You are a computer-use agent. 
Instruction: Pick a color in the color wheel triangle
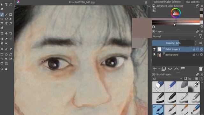click(x=176, y=13)
